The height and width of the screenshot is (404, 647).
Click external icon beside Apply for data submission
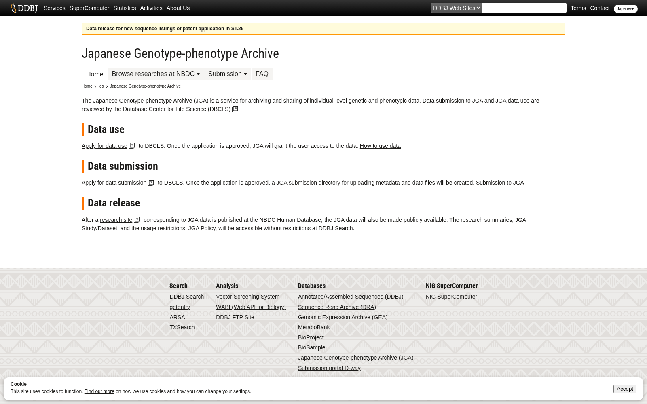151,183
